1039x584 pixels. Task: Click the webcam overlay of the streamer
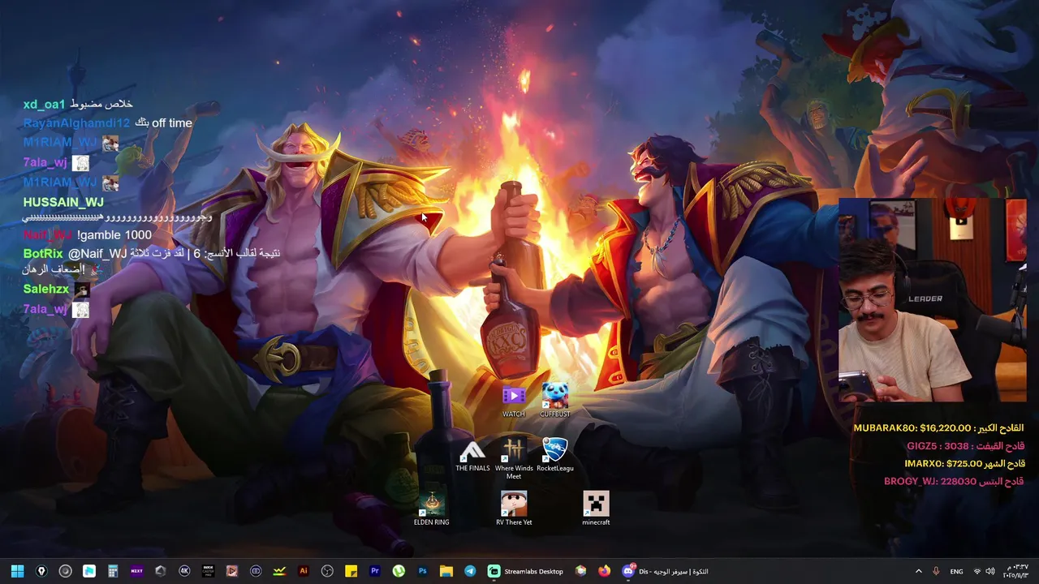pyautogui.click(x=932, y=300)
